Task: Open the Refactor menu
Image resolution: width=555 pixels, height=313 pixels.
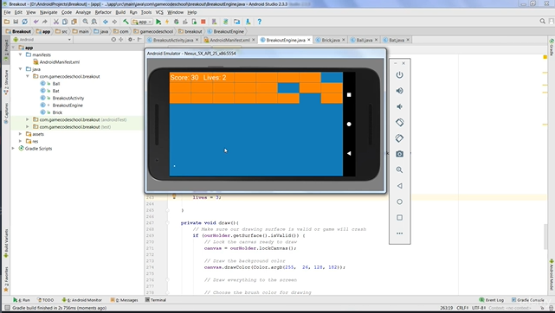Action: pos(103,12)
